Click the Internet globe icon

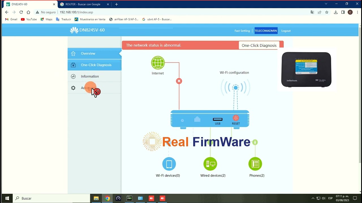click(158, 63)
